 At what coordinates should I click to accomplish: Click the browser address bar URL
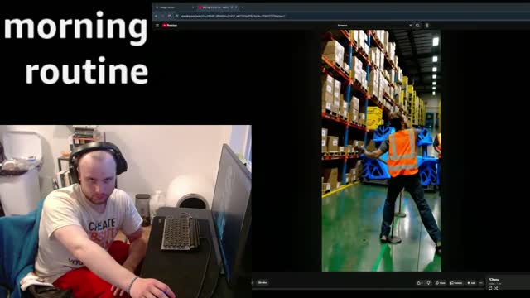pos(233,16)
